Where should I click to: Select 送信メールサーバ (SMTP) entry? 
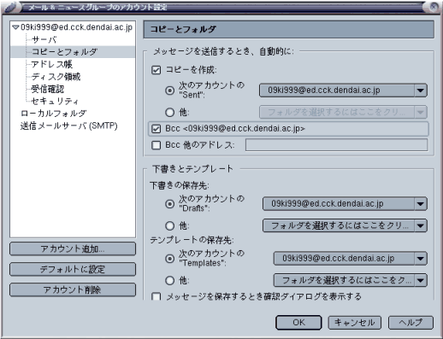[68, 126]
